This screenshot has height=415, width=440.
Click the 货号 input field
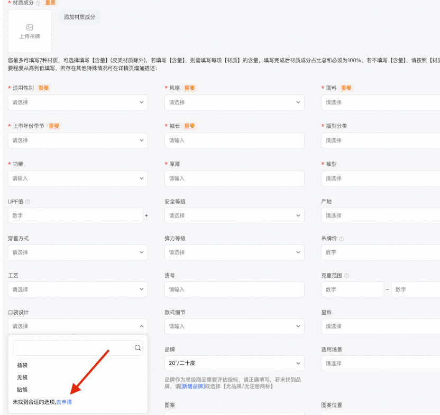pos(234,289)
